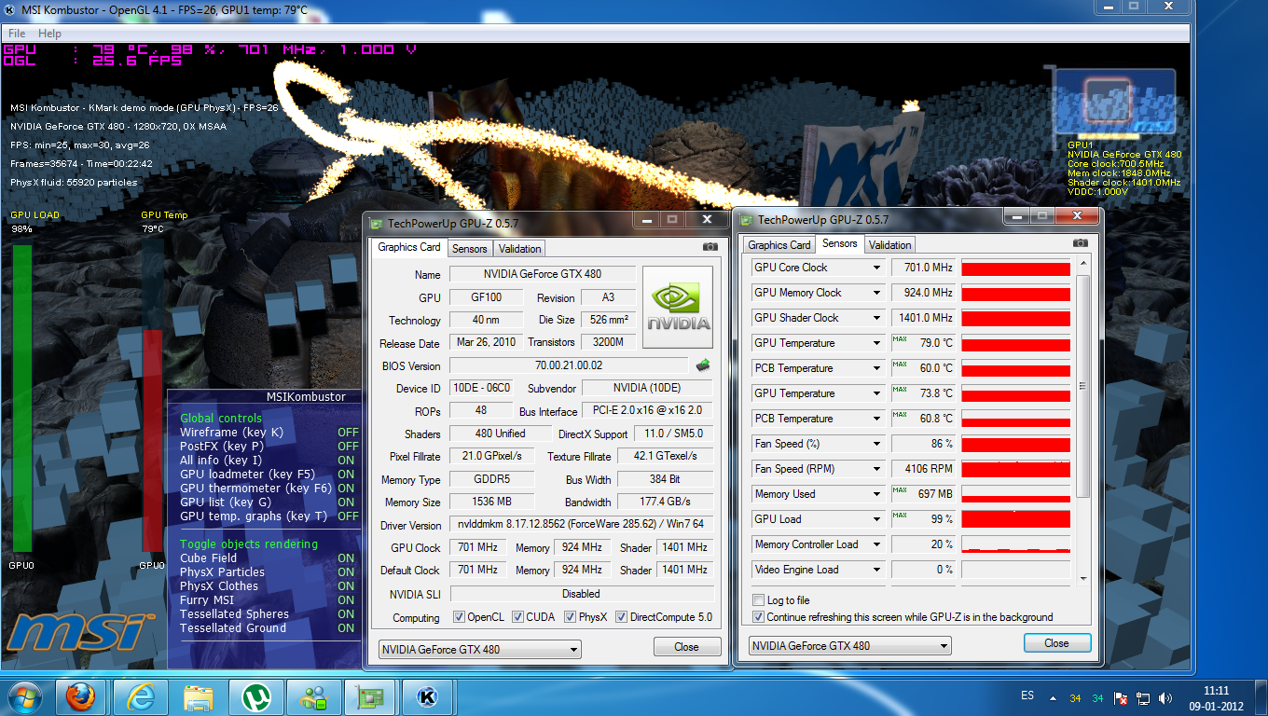The width and height of the screenshot is (1268, 716).
Task: Open the Memory Used sensor dropdown arrow
Action: tap(876, 494)
